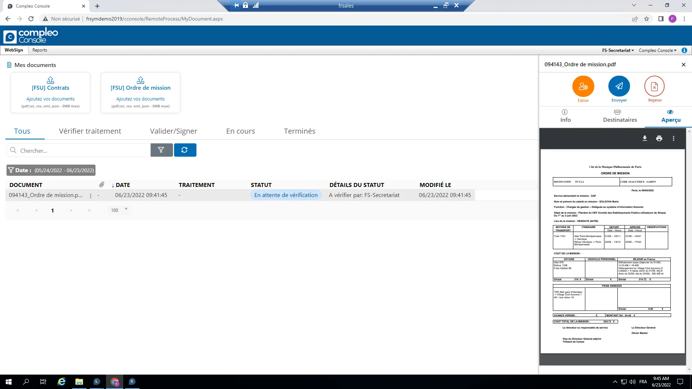This screenshot has height=389, width=692.
Task: Click the PDF preview page thumbnail
Action: (x=612, y=251)
